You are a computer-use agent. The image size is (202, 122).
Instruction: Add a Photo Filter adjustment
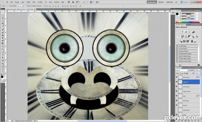coord(193,37)
